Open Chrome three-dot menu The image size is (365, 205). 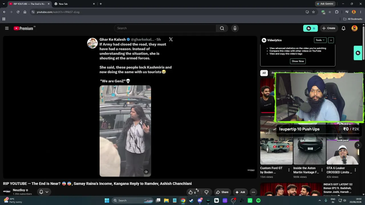click(x=360, y=12)
